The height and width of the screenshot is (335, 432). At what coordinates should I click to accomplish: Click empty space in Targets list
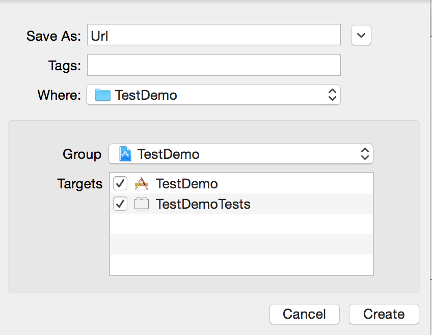coord(241,244)
